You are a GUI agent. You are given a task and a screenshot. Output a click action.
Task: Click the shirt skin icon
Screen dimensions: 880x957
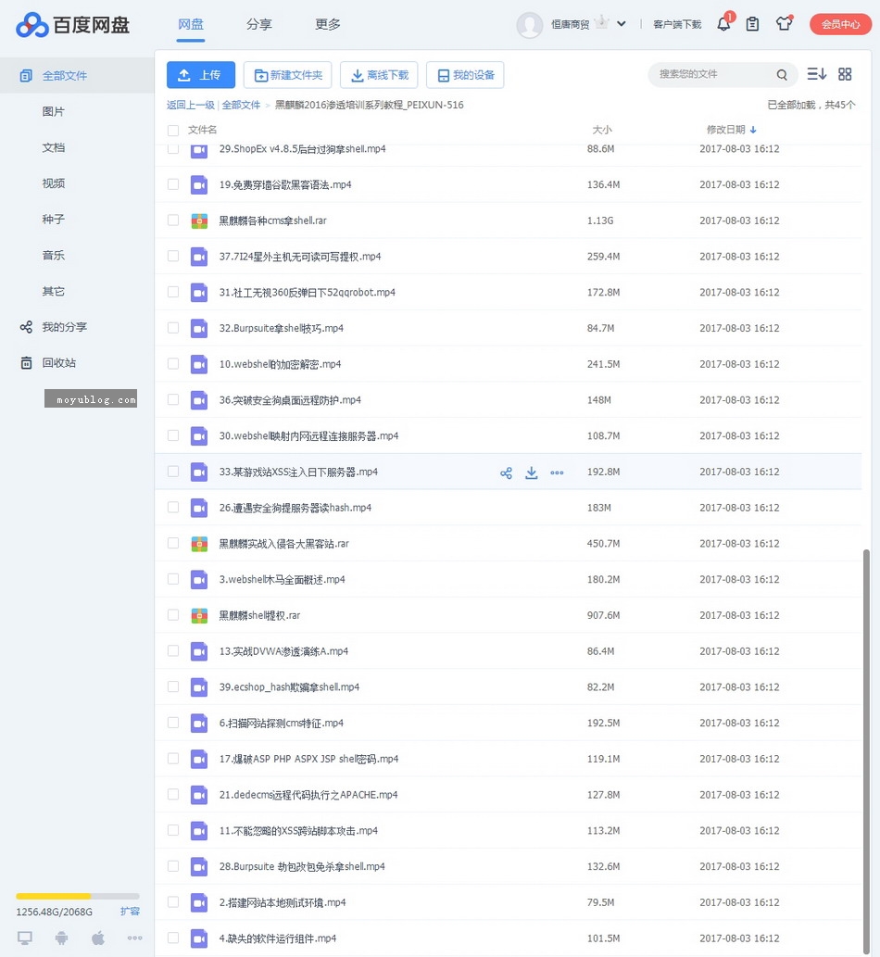(785, 23)
